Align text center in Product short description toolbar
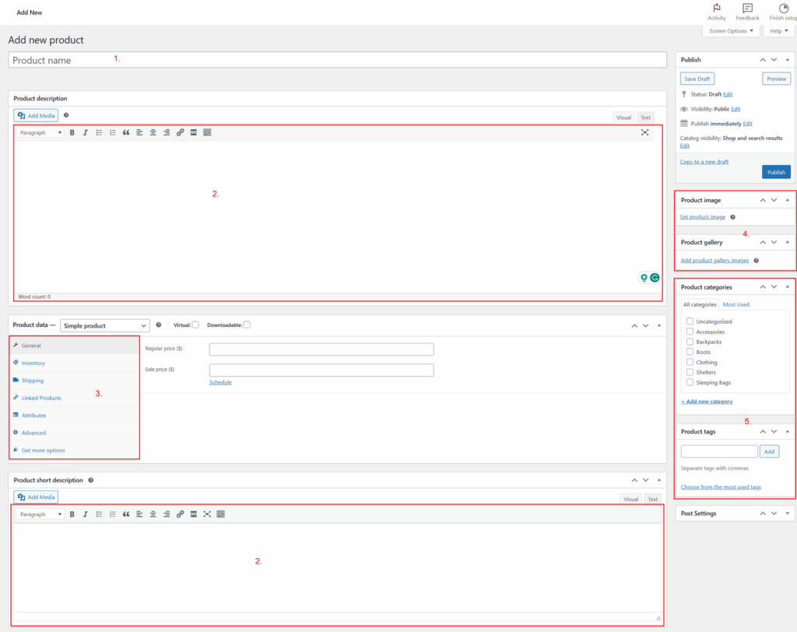The width and height of the screenshot is (797, 632). pos(153,514)
